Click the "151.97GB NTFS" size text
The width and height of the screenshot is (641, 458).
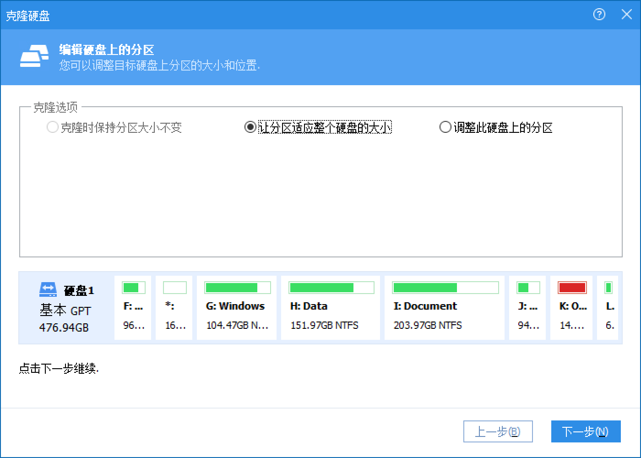point(324,325)
